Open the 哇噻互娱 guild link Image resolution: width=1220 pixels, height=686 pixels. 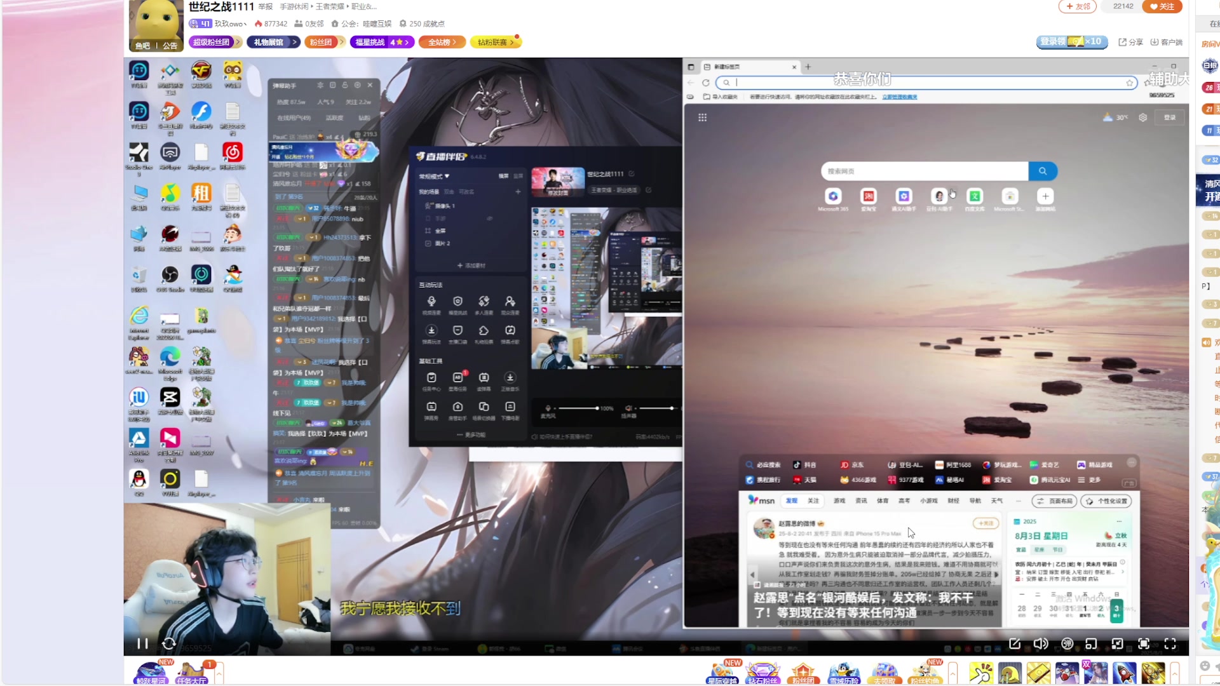point(377,24)
